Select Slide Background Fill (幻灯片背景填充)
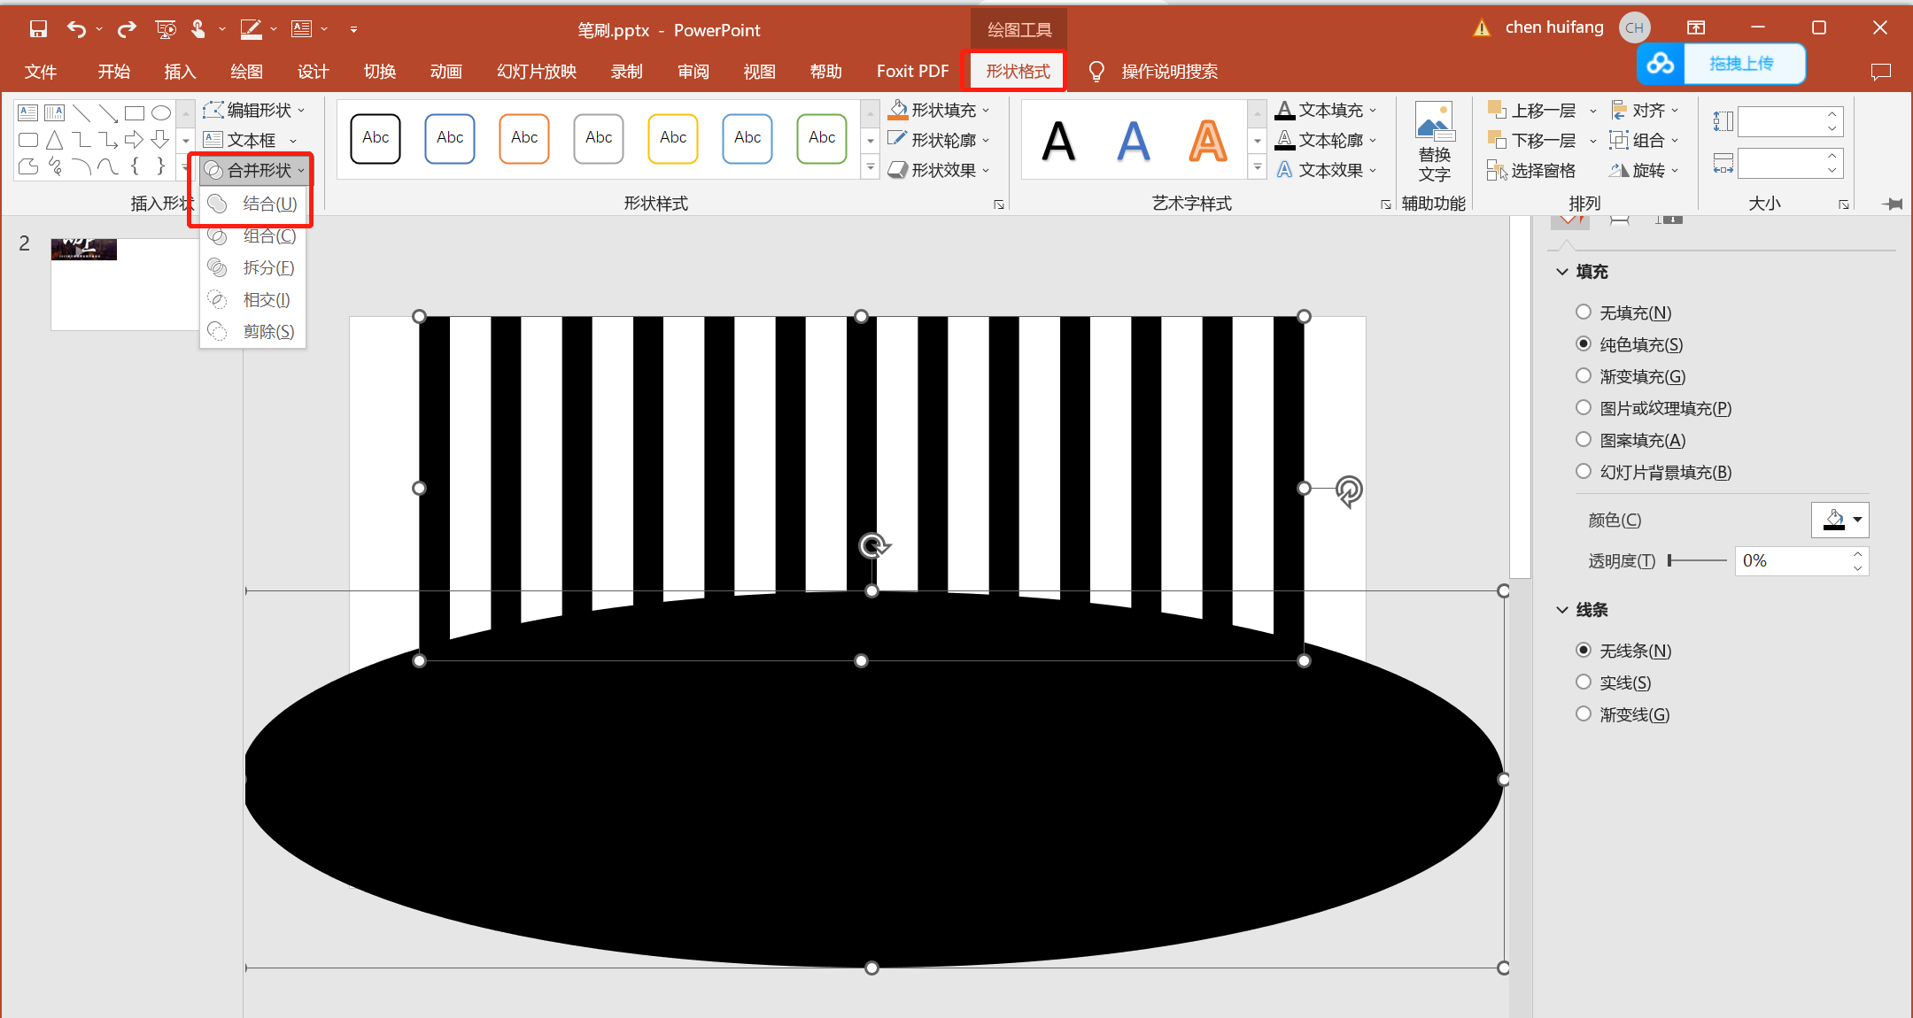The image size is (1913, 1018). coord(1584,471)
